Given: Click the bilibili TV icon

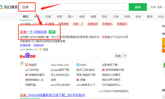Looking at the screenshot, I should [x=78, y=65].
